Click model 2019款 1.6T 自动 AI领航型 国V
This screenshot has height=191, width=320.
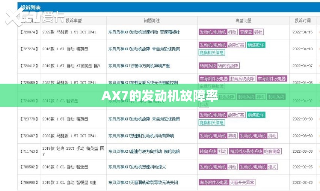[x=71, y=66]
